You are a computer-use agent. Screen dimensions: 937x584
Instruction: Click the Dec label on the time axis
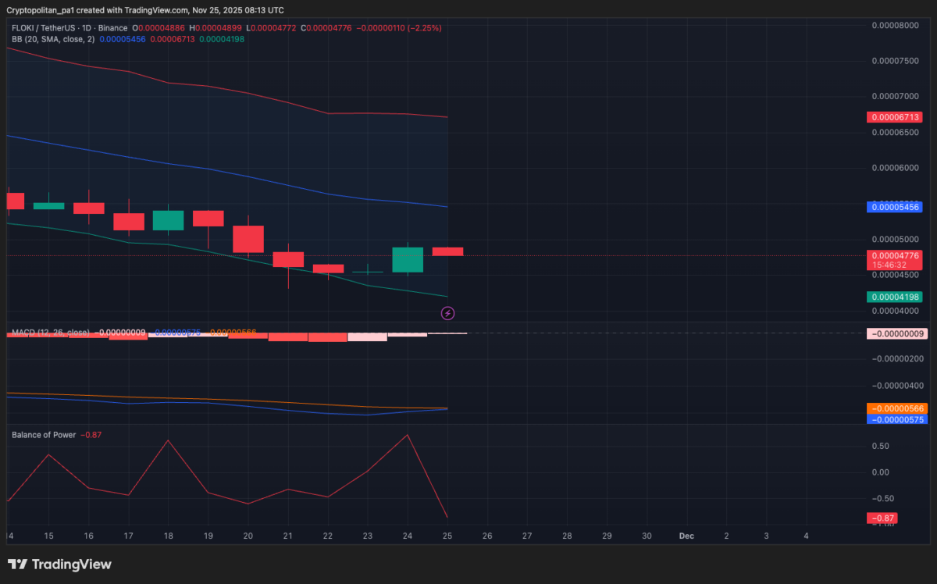pos(686,536)
